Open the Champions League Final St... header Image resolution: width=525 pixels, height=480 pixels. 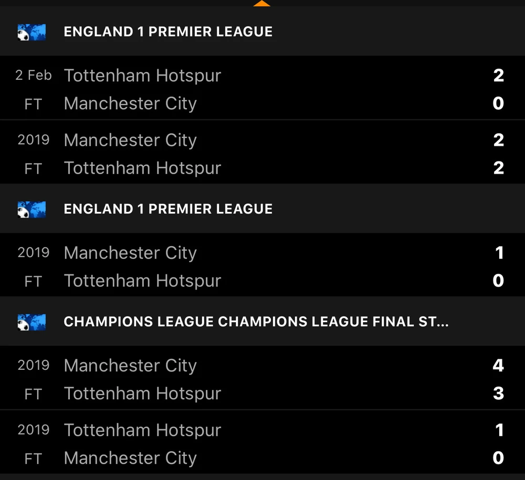[256, 322]
